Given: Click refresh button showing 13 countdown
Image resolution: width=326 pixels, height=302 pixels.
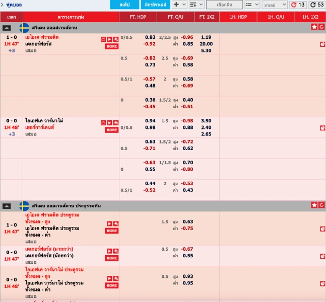Looking at the screenshot, I should [298, 5].
